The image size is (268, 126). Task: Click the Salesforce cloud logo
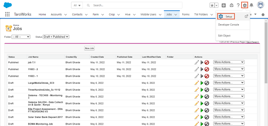pyautogui.click(x=8, y=5)
